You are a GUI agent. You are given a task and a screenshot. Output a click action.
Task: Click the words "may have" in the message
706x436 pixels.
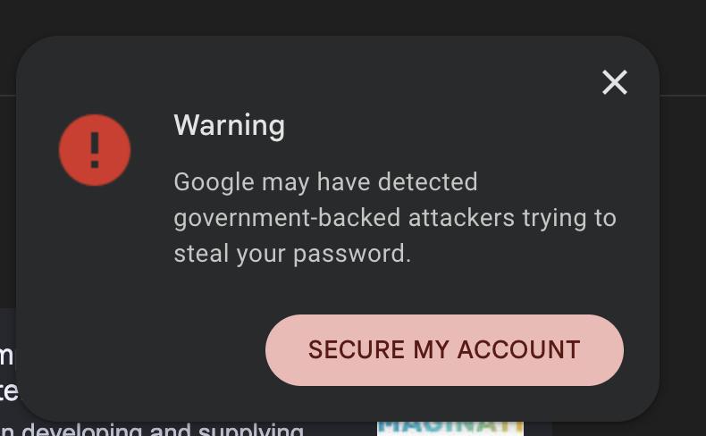[316, 182]
